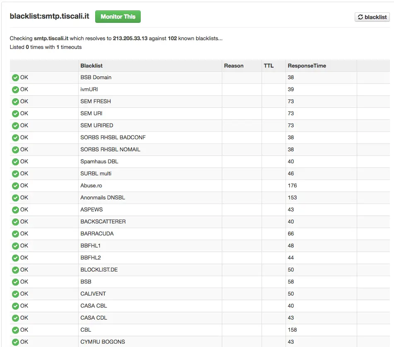The width and height of the screenshot is (394, 347).
Task: Click the blacklist refresh button
Action: tap(372, 17)
